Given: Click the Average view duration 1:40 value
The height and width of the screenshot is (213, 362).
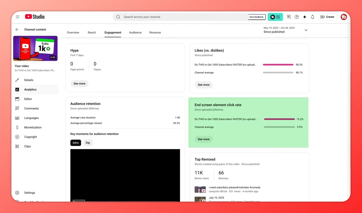Looking at the screenshot, I should click(178, 118).
